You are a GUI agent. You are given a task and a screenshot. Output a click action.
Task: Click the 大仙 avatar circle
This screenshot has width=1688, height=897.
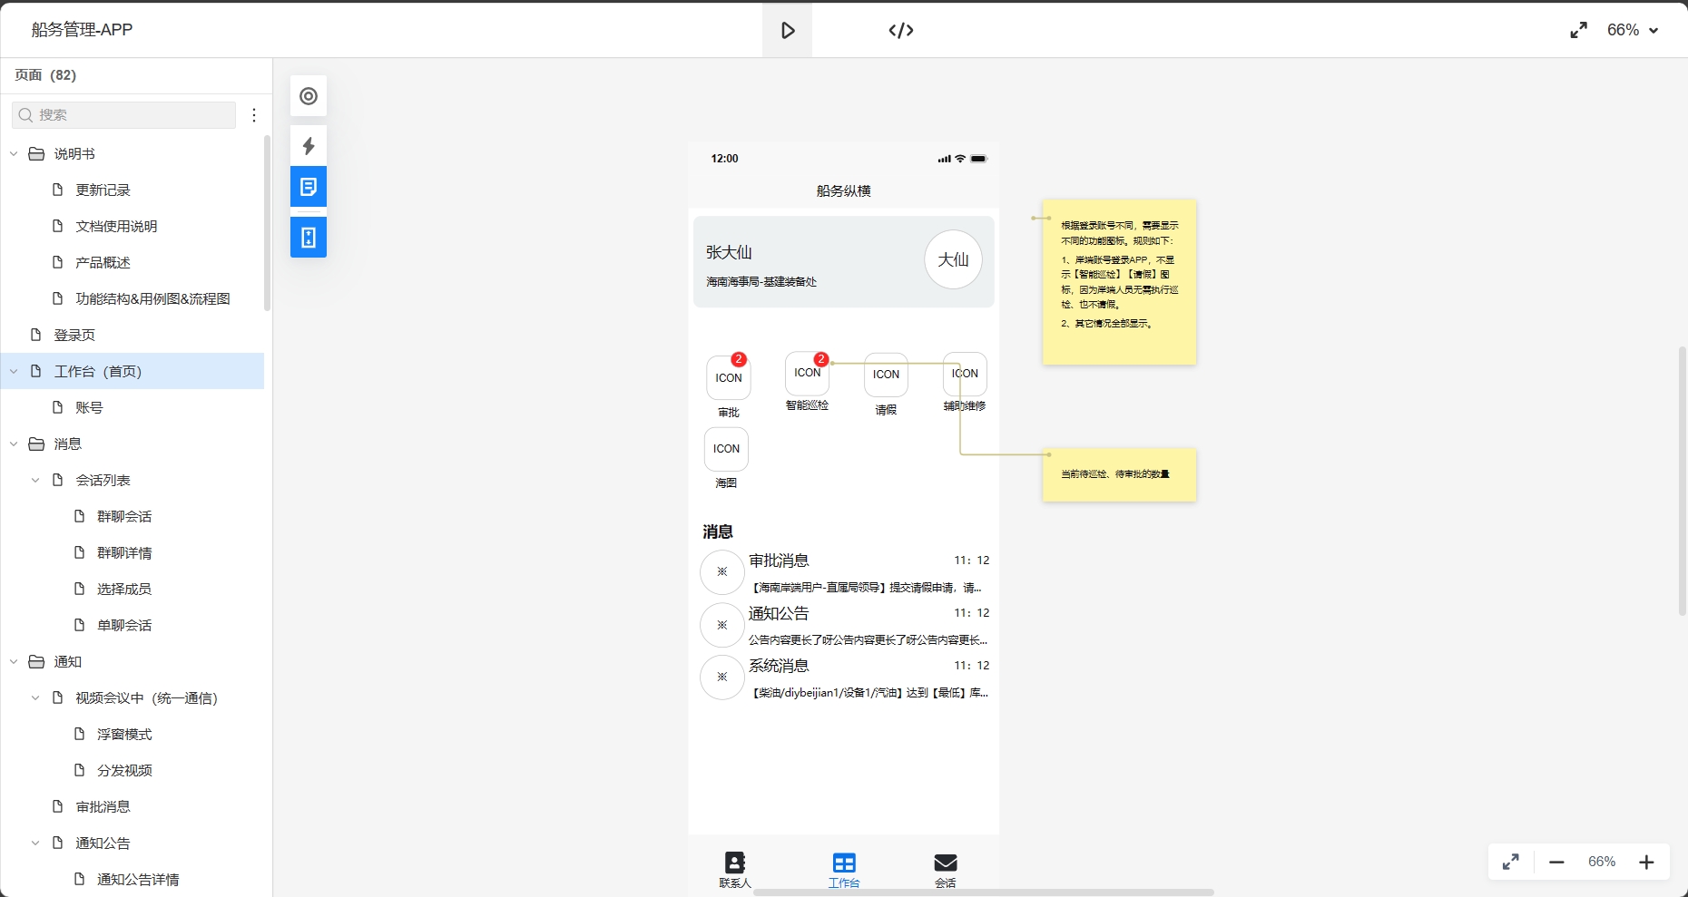pyautogui.click(x=953, y=260)
